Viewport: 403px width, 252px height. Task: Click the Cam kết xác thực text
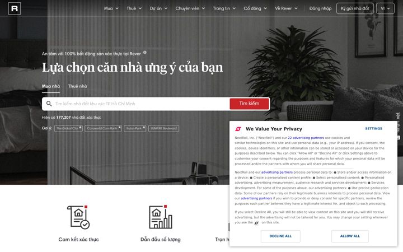pos(79,240)
